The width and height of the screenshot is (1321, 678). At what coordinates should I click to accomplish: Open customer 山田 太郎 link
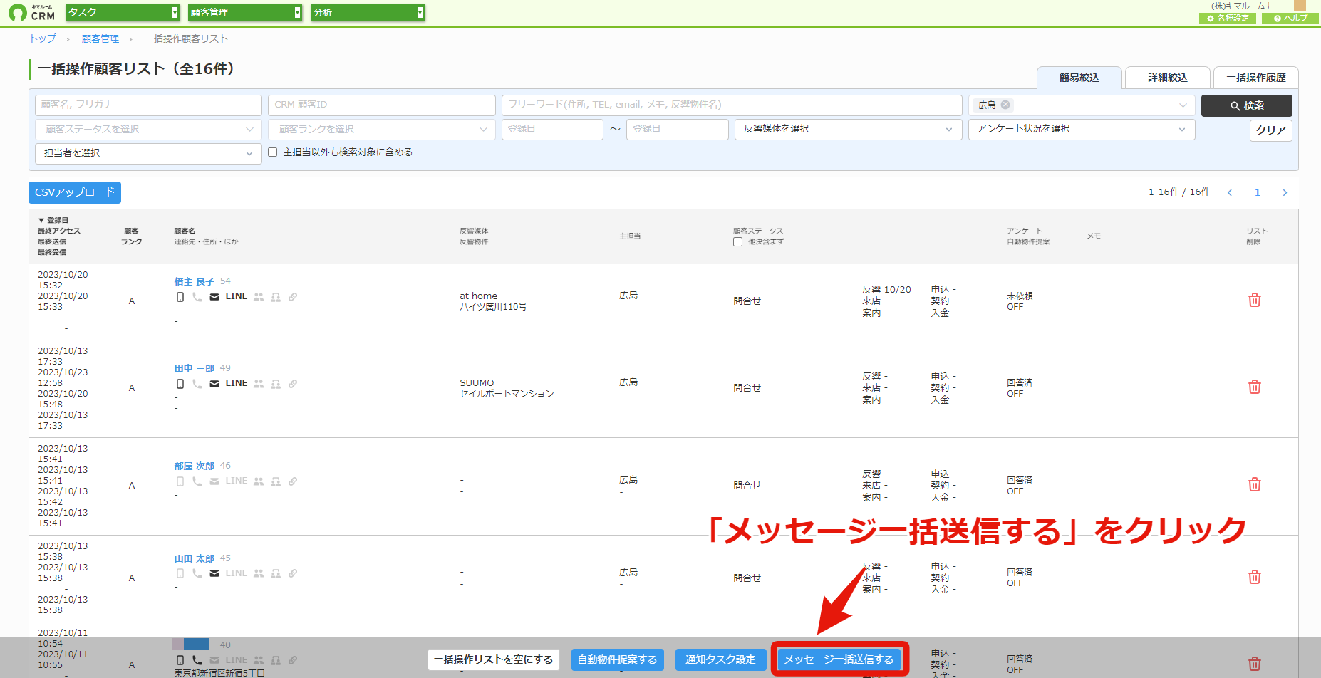click(195, 558)
